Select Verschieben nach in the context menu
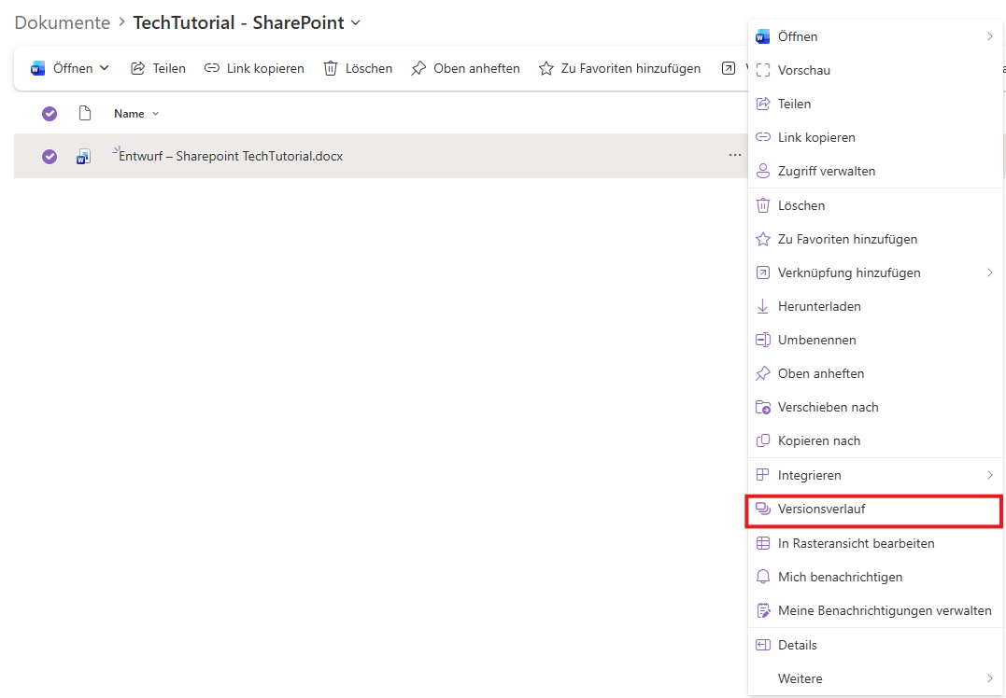The width and height of the screenshot is (1006, 698). point(876,407)
